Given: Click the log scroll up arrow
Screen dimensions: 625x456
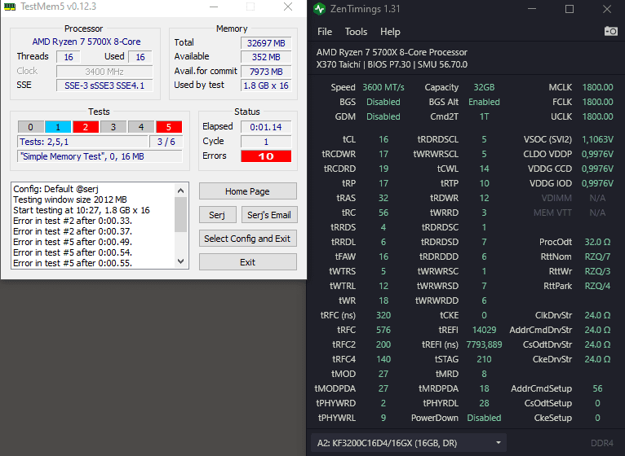Looking at the screenshot, I should [180, 191].
